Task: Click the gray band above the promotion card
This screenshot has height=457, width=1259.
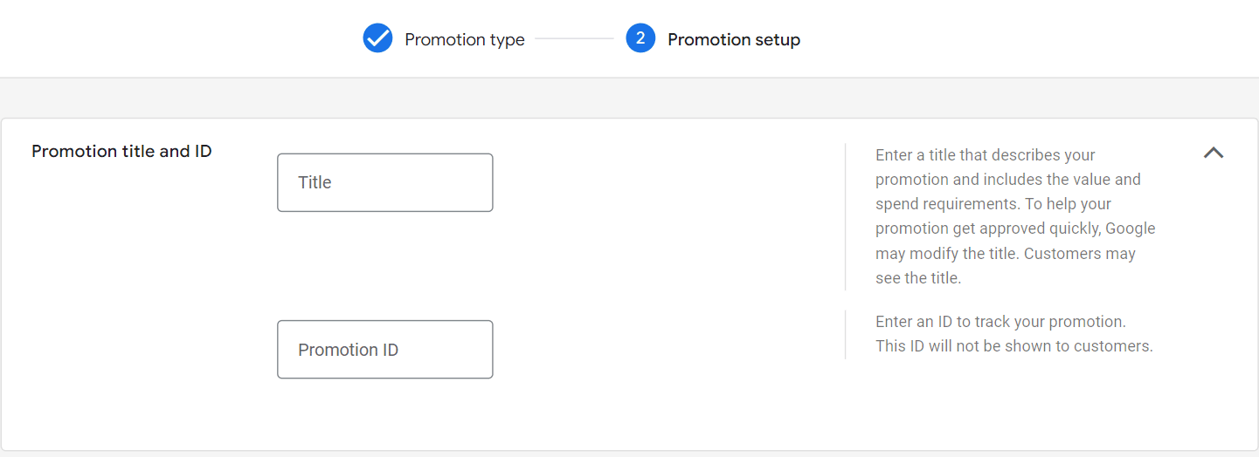Action: tap(629, 98)
